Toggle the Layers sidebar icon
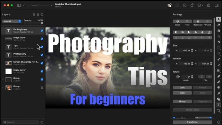222x125 pixels. click(x=19, y=5)
